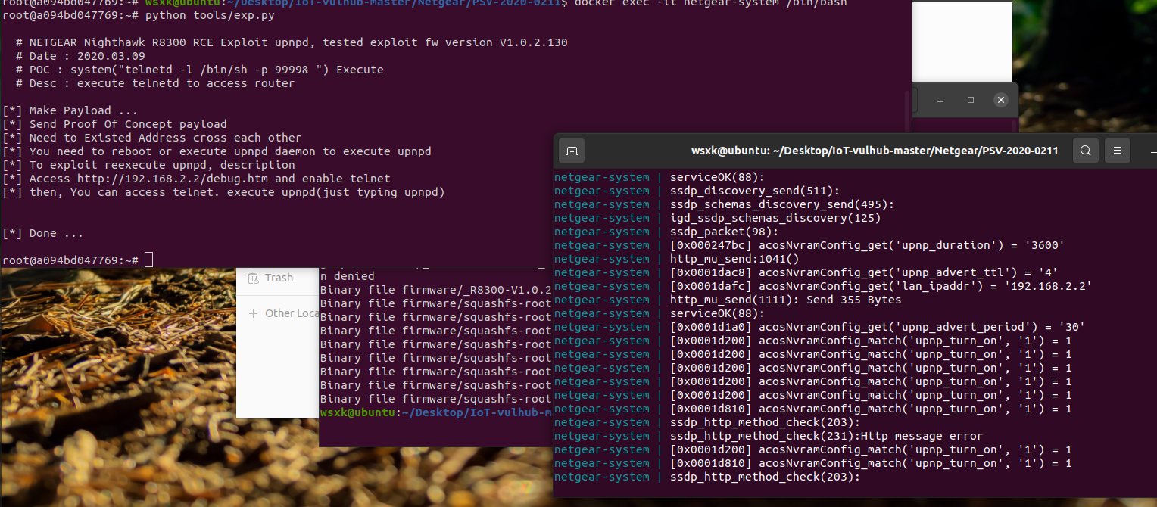Click the 'NETGEAR Nighthawk R8300 RCE Exploit' line
This screenshot has width=1157, height=507.
point(292,42)
